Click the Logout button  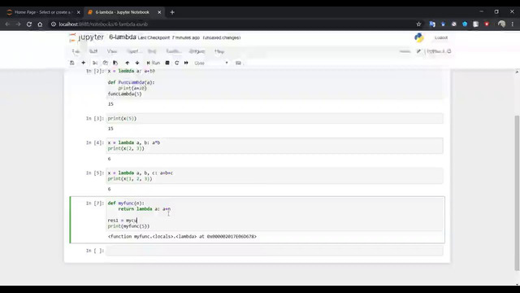(441, 37)
